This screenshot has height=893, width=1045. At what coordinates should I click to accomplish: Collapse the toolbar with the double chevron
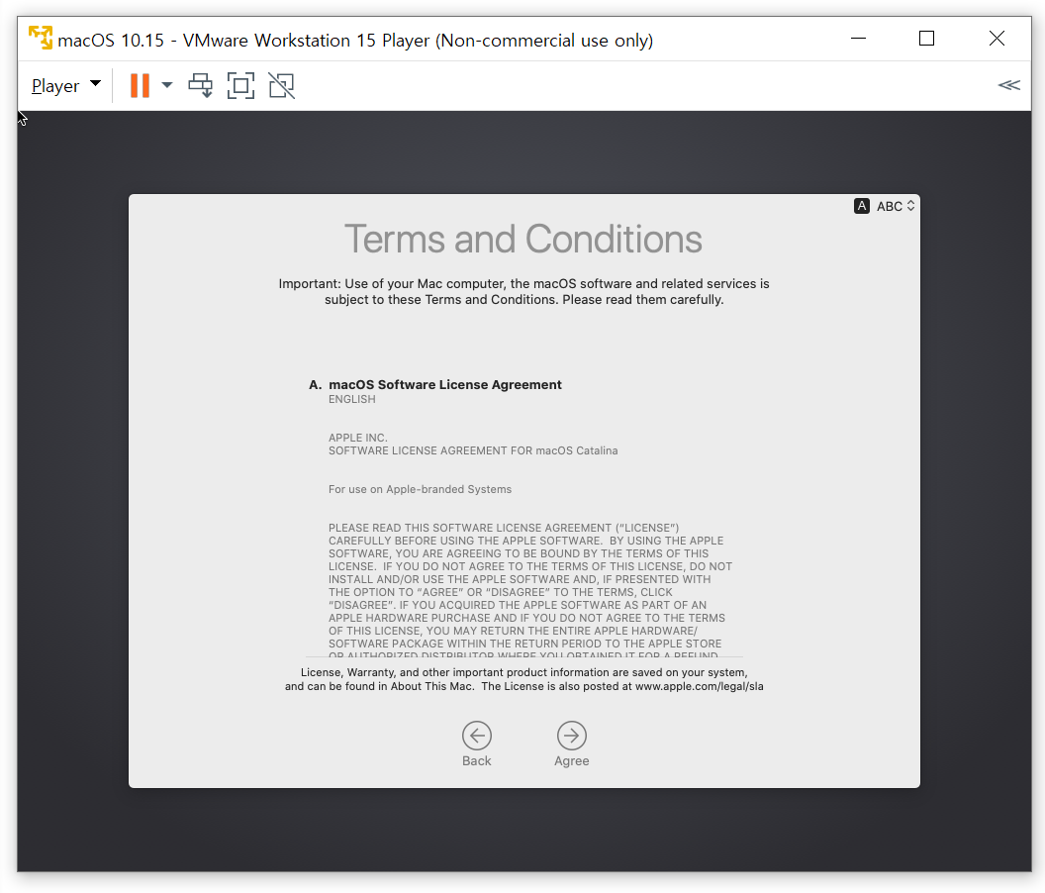tap(1008, 85)
